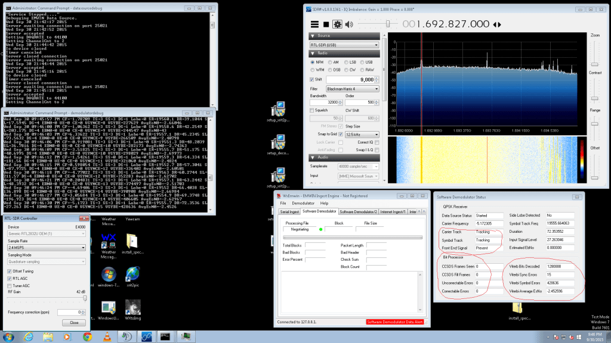Open the 48000 sample/sec Samplerate dropdown
This screenshot has width=611, height=343.
tap(358, 167)
